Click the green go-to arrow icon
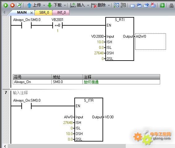Screen dimensions: 175x148 pyautogui.click(x=162, y=5)
